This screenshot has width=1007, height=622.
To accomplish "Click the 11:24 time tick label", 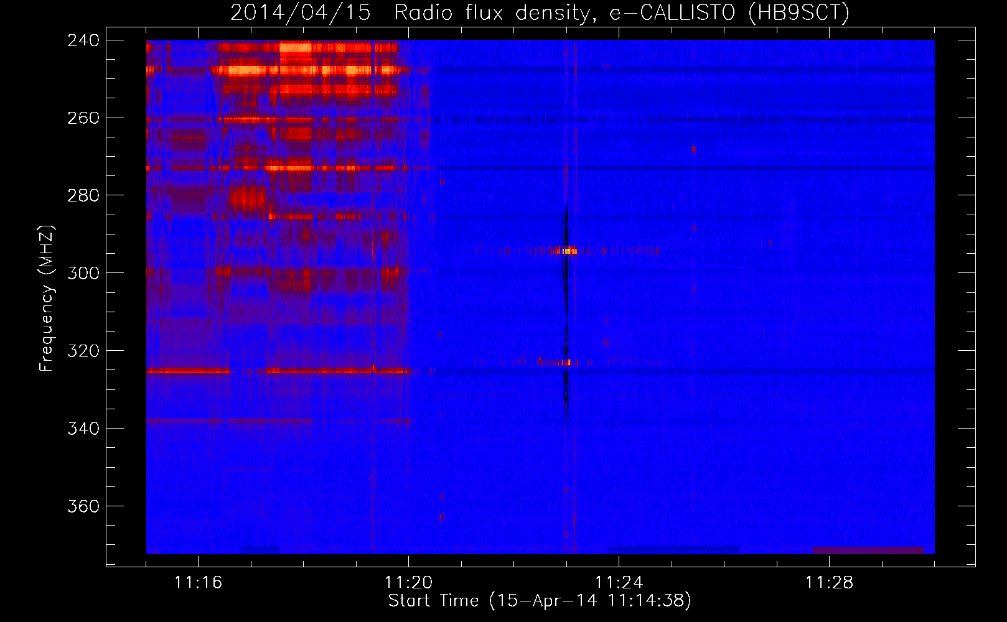I will point(619,582).
